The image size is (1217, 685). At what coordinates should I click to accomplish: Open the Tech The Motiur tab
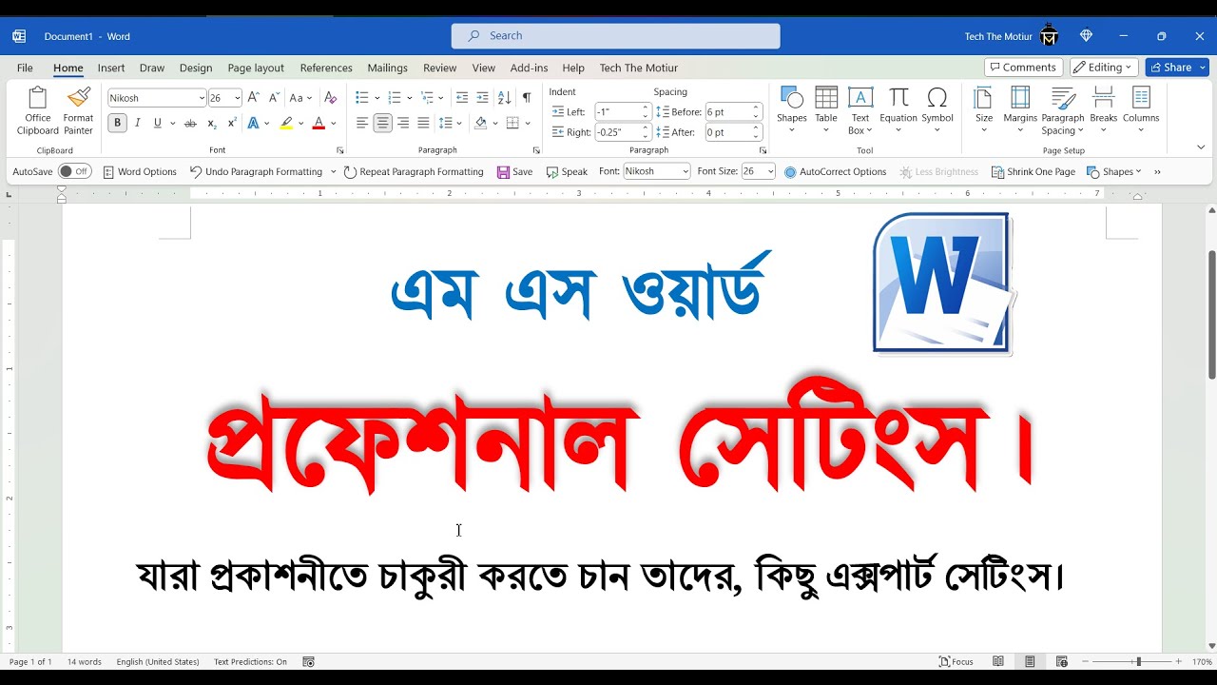point(639,68)
